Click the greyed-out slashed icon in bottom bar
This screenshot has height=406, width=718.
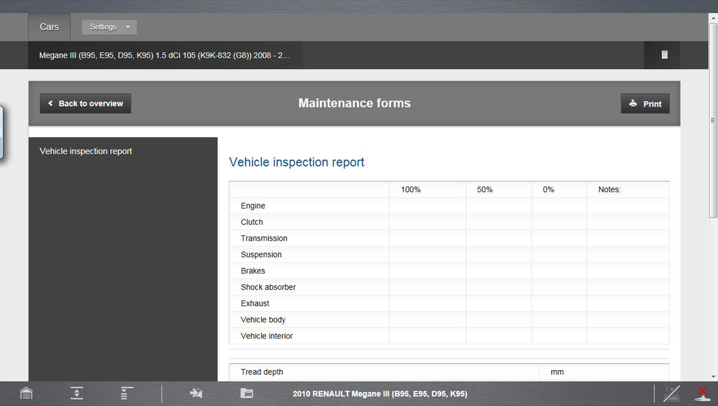pyautogui.click(x=671, y=394)
